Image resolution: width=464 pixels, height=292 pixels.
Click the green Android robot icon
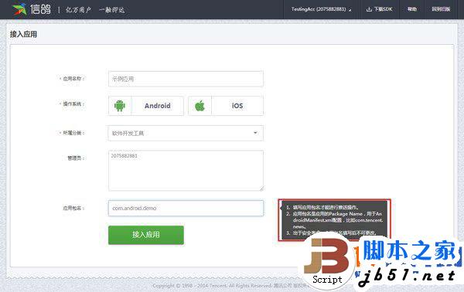click(120, 106)
